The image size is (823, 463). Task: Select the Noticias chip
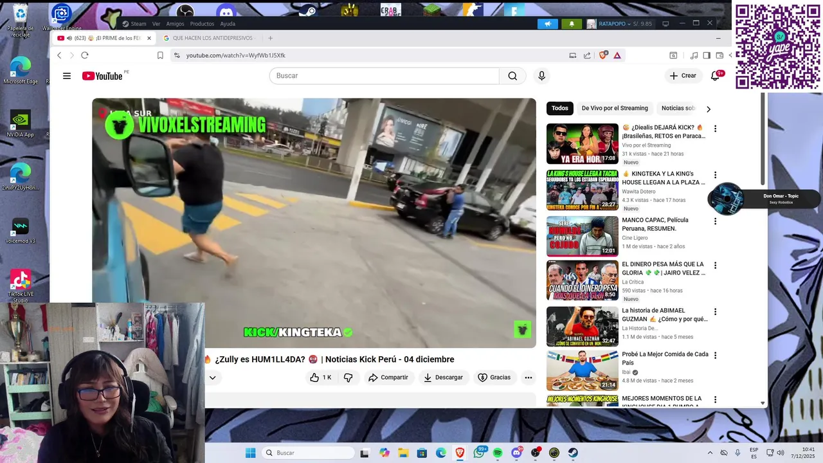[678, 108]
